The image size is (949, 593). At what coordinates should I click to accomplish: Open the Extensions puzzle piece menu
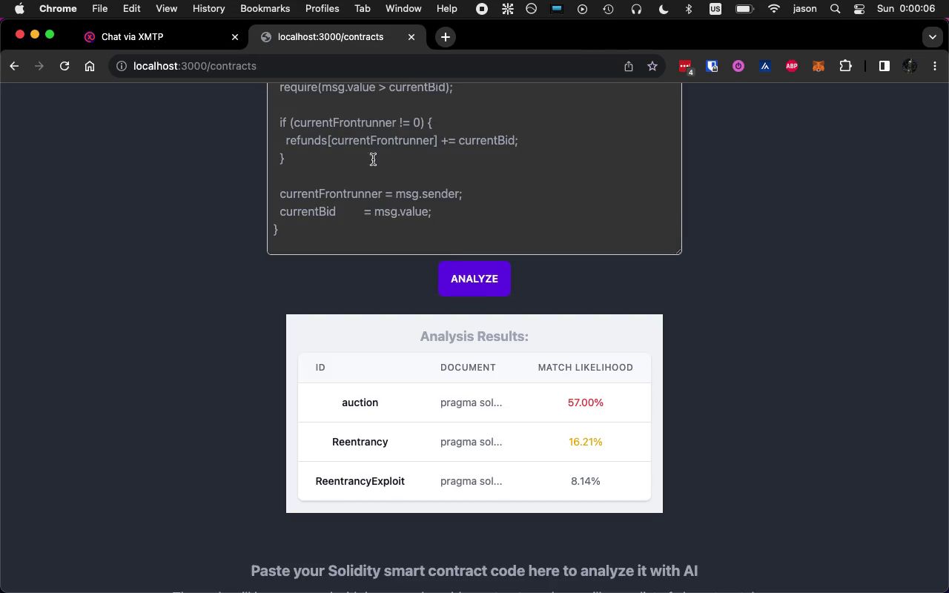pyautogui.click(x=845, y=66)
